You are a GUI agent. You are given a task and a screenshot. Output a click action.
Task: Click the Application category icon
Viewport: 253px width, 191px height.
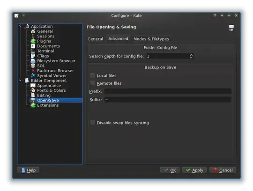point(27,26)
